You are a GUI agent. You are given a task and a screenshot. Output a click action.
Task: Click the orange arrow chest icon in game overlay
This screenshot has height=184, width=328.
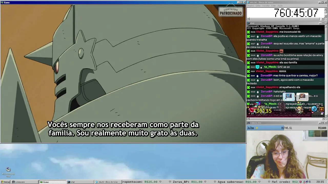pyautogui.click(x=322, y=109)
